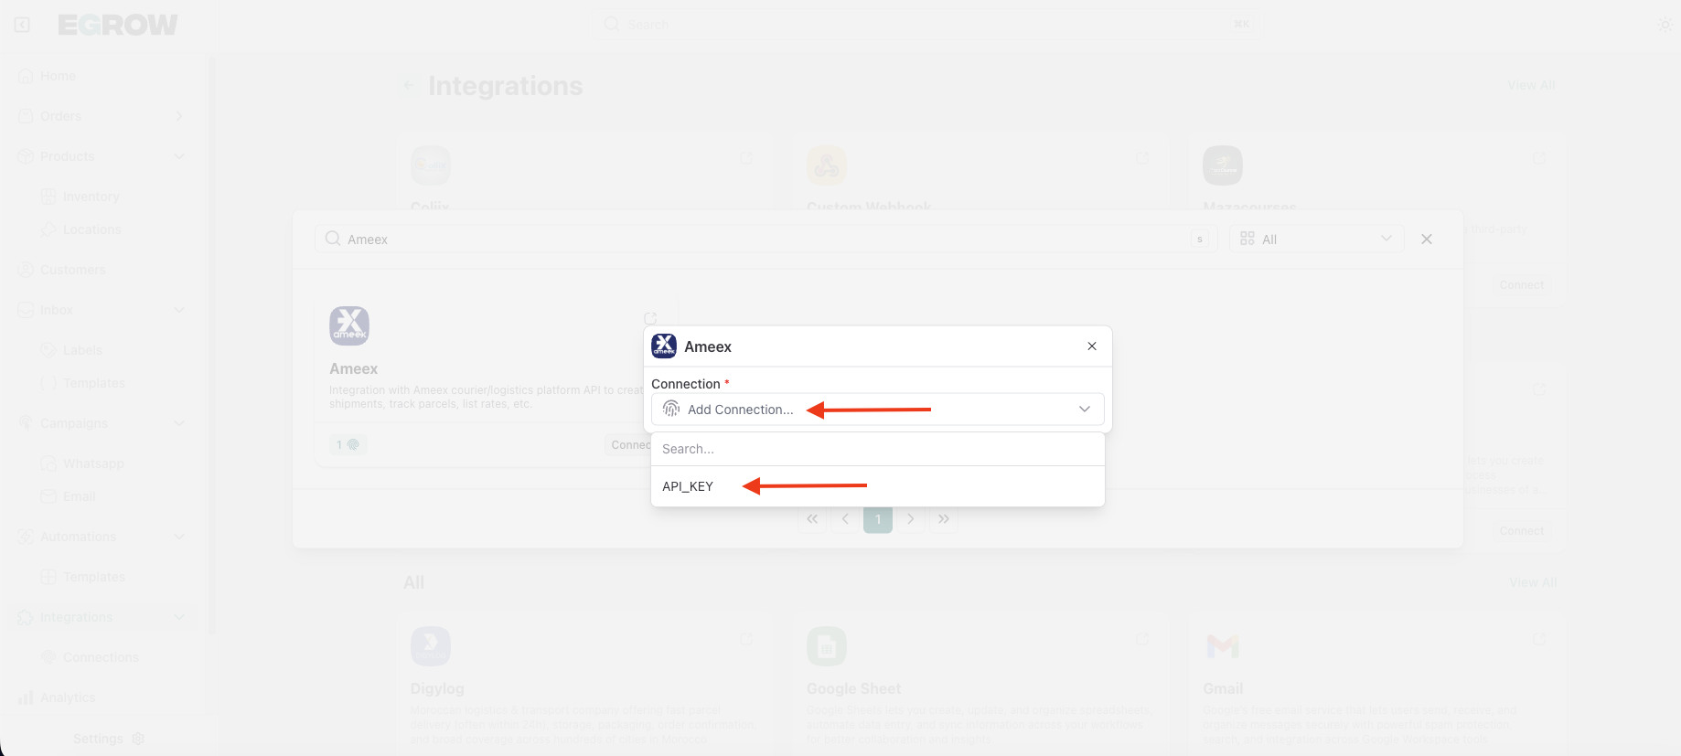The height and width of the screenshot is (756, 1681).
Task: Click the Search field in connection dropdown
Action: [x=878, y=449]
